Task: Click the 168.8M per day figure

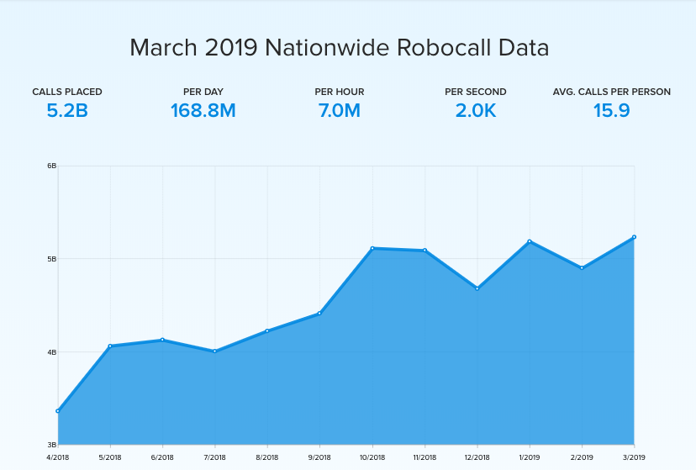Action: 203,110
